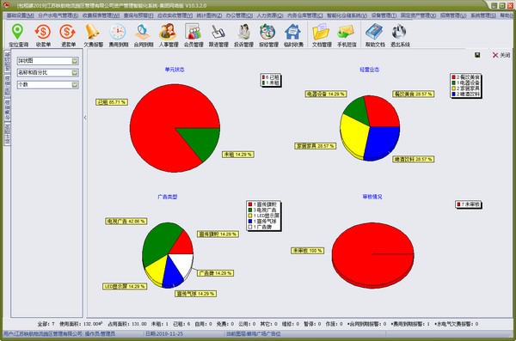Open 帮助文档 help book icon
The width and height of the screenshot is (516, 341).
tap(375, 35)
